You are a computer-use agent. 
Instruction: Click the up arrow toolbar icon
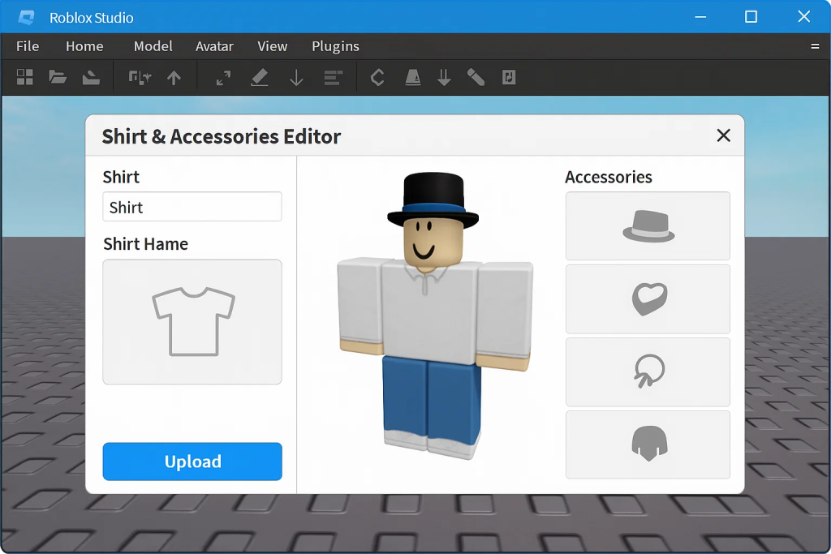pos(174,78)
